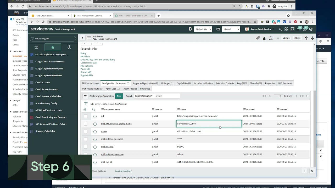This screenshot has height=188, width=335.
Task: Open info icon for the url row
Action: pos(95,116)
